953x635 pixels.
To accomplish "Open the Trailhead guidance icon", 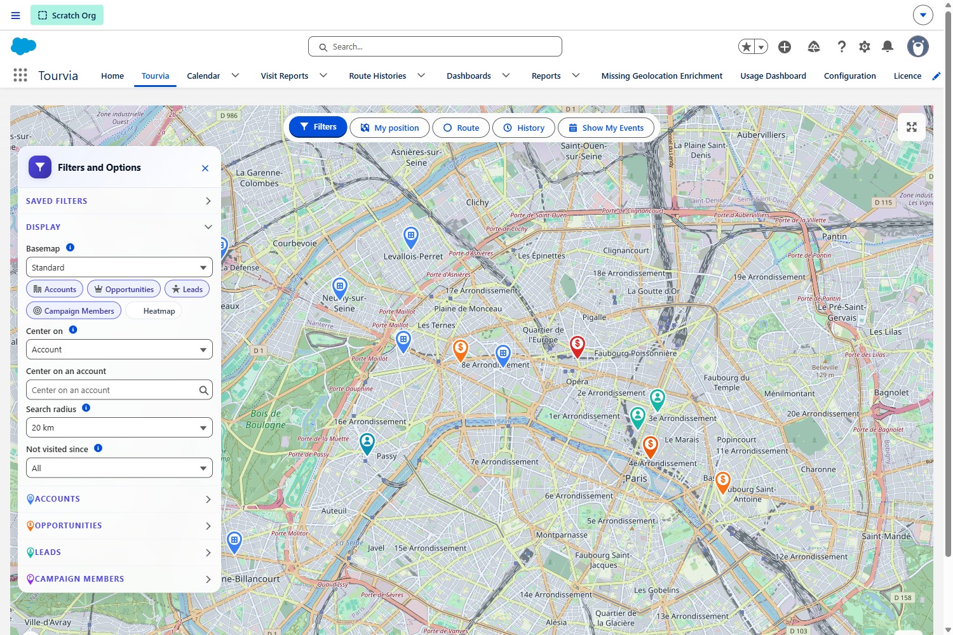I will point(814,46).
